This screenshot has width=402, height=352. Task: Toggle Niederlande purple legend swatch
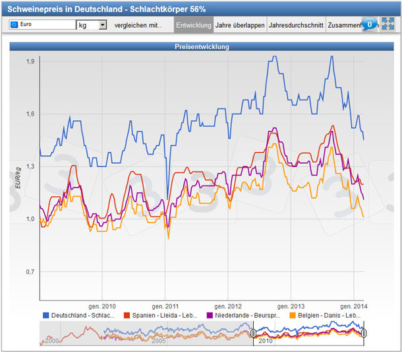coord(210,315)
